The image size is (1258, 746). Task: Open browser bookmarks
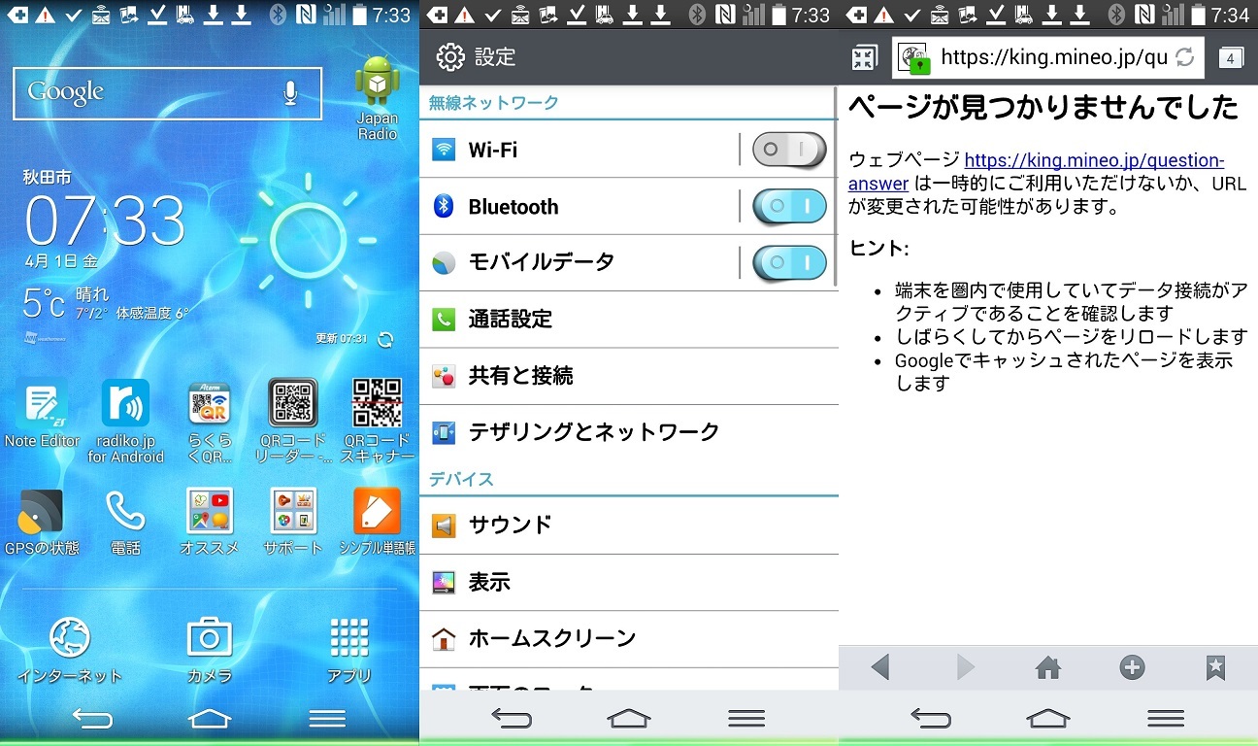tap(1215, 667)
